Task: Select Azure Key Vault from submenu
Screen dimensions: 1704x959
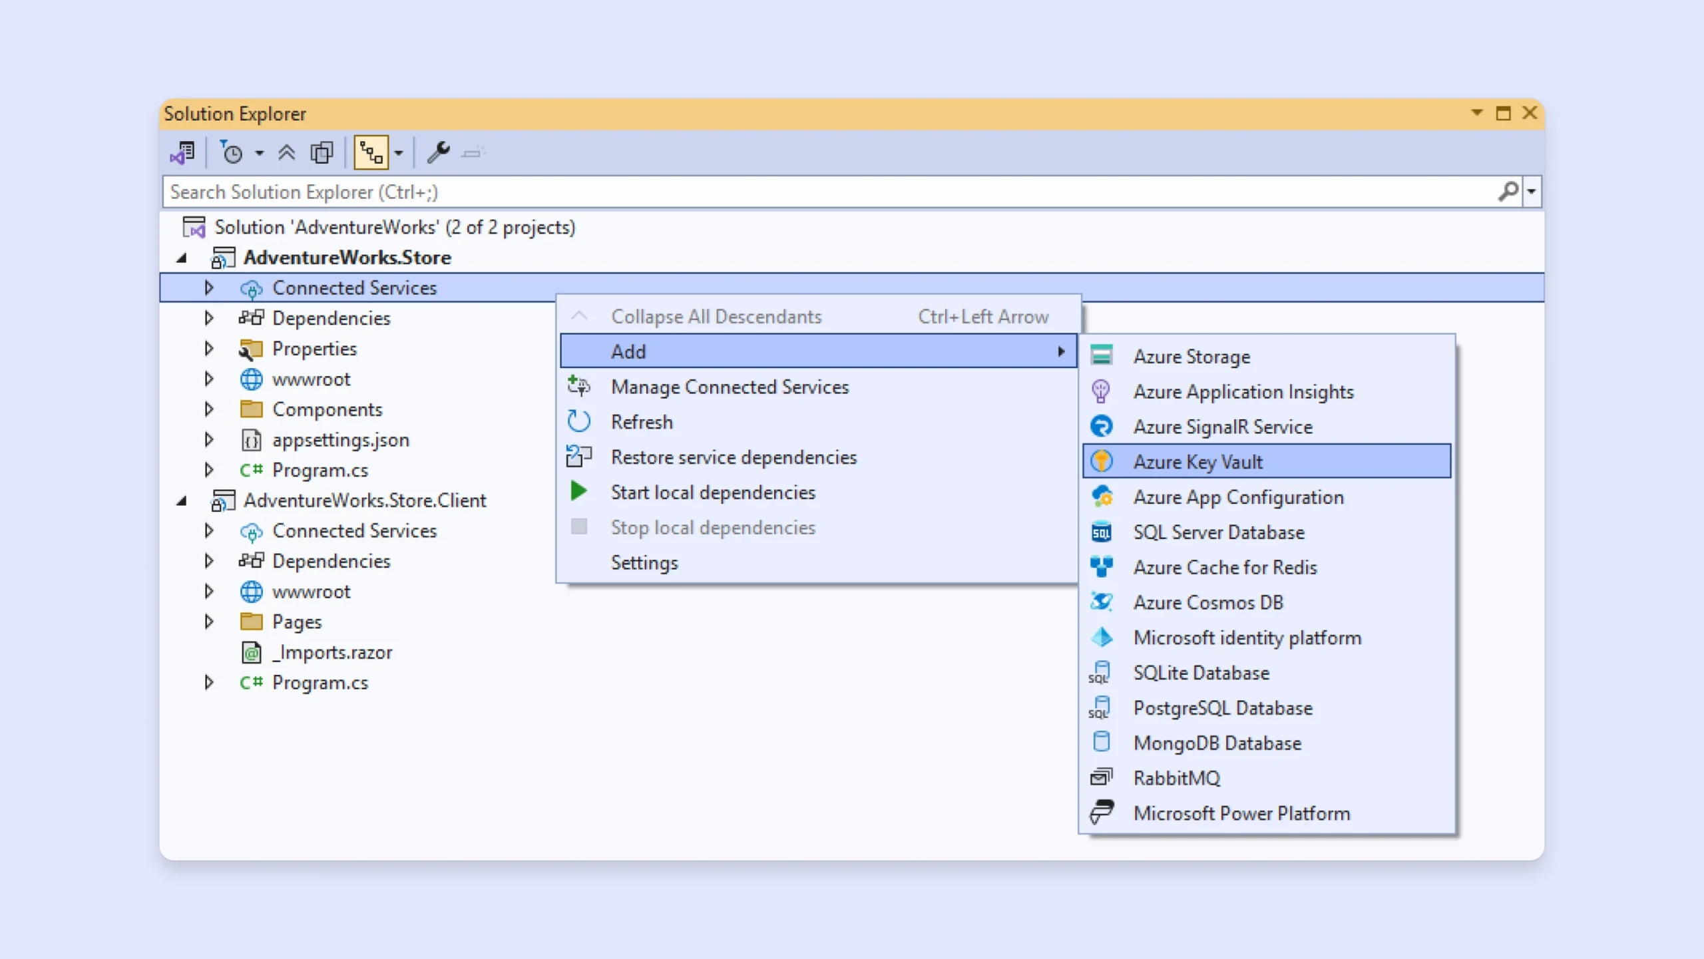Action: tap(1197, 461)
